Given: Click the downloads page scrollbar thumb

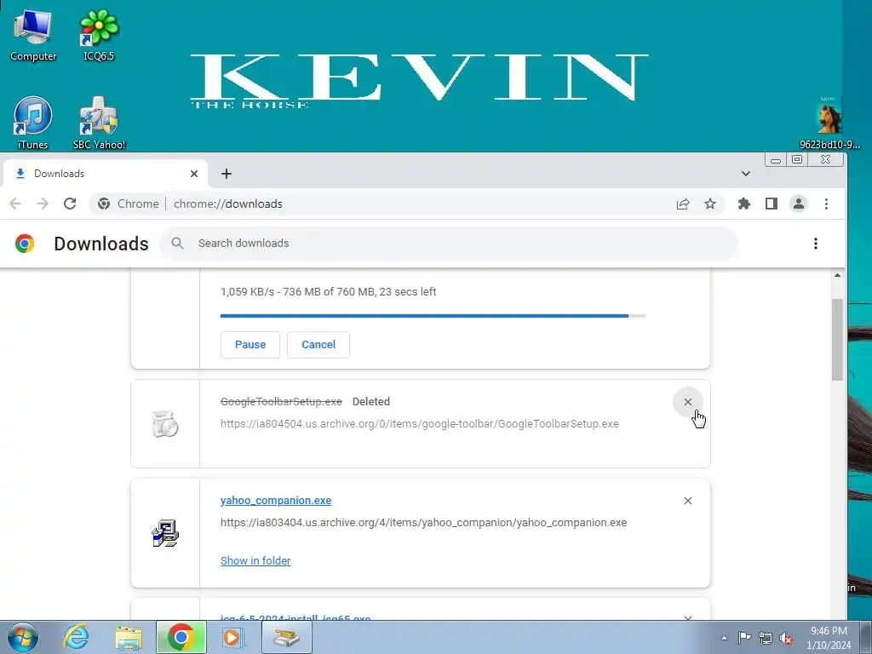Looking at the screenshot, I should tap(838, 340).
